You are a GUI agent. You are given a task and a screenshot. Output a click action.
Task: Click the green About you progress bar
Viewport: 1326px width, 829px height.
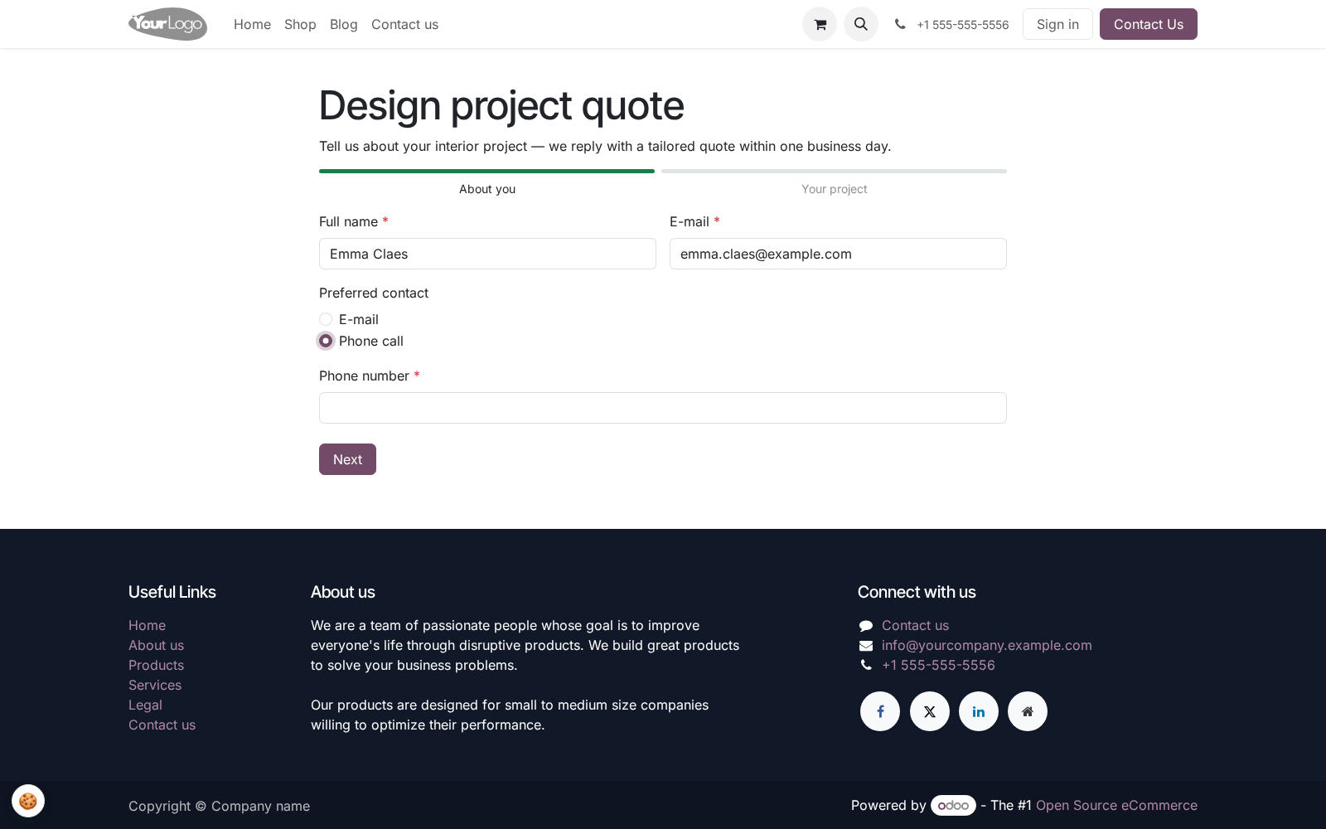(x=486, y=171)
